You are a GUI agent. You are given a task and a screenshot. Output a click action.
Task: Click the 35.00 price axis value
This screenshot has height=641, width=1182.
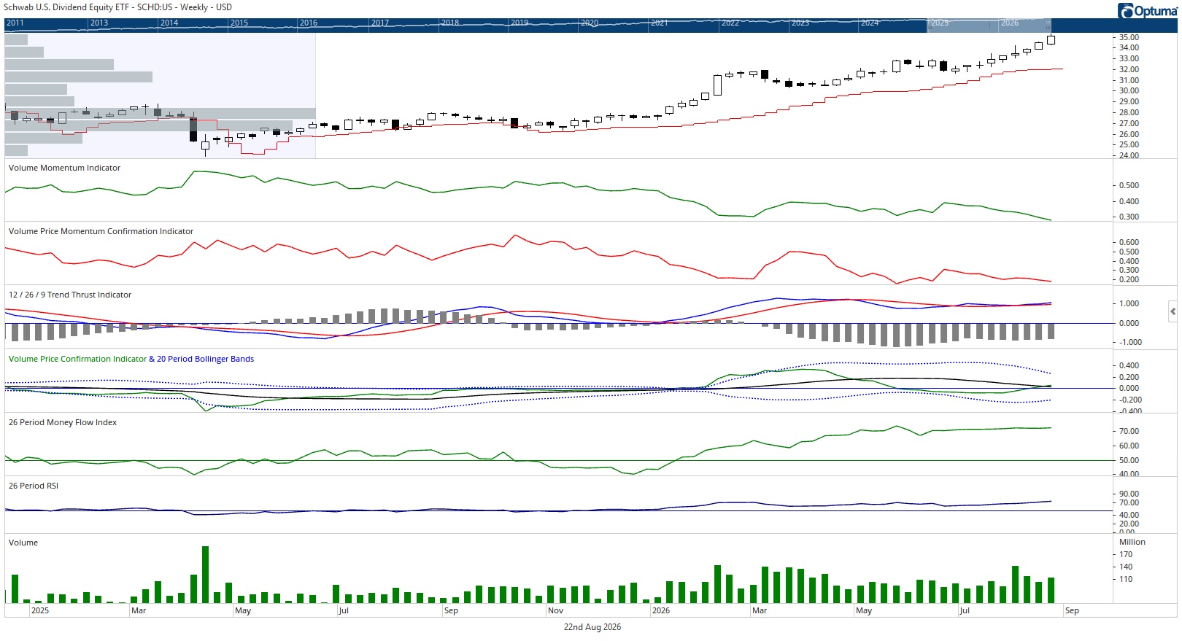point(1129,37)
